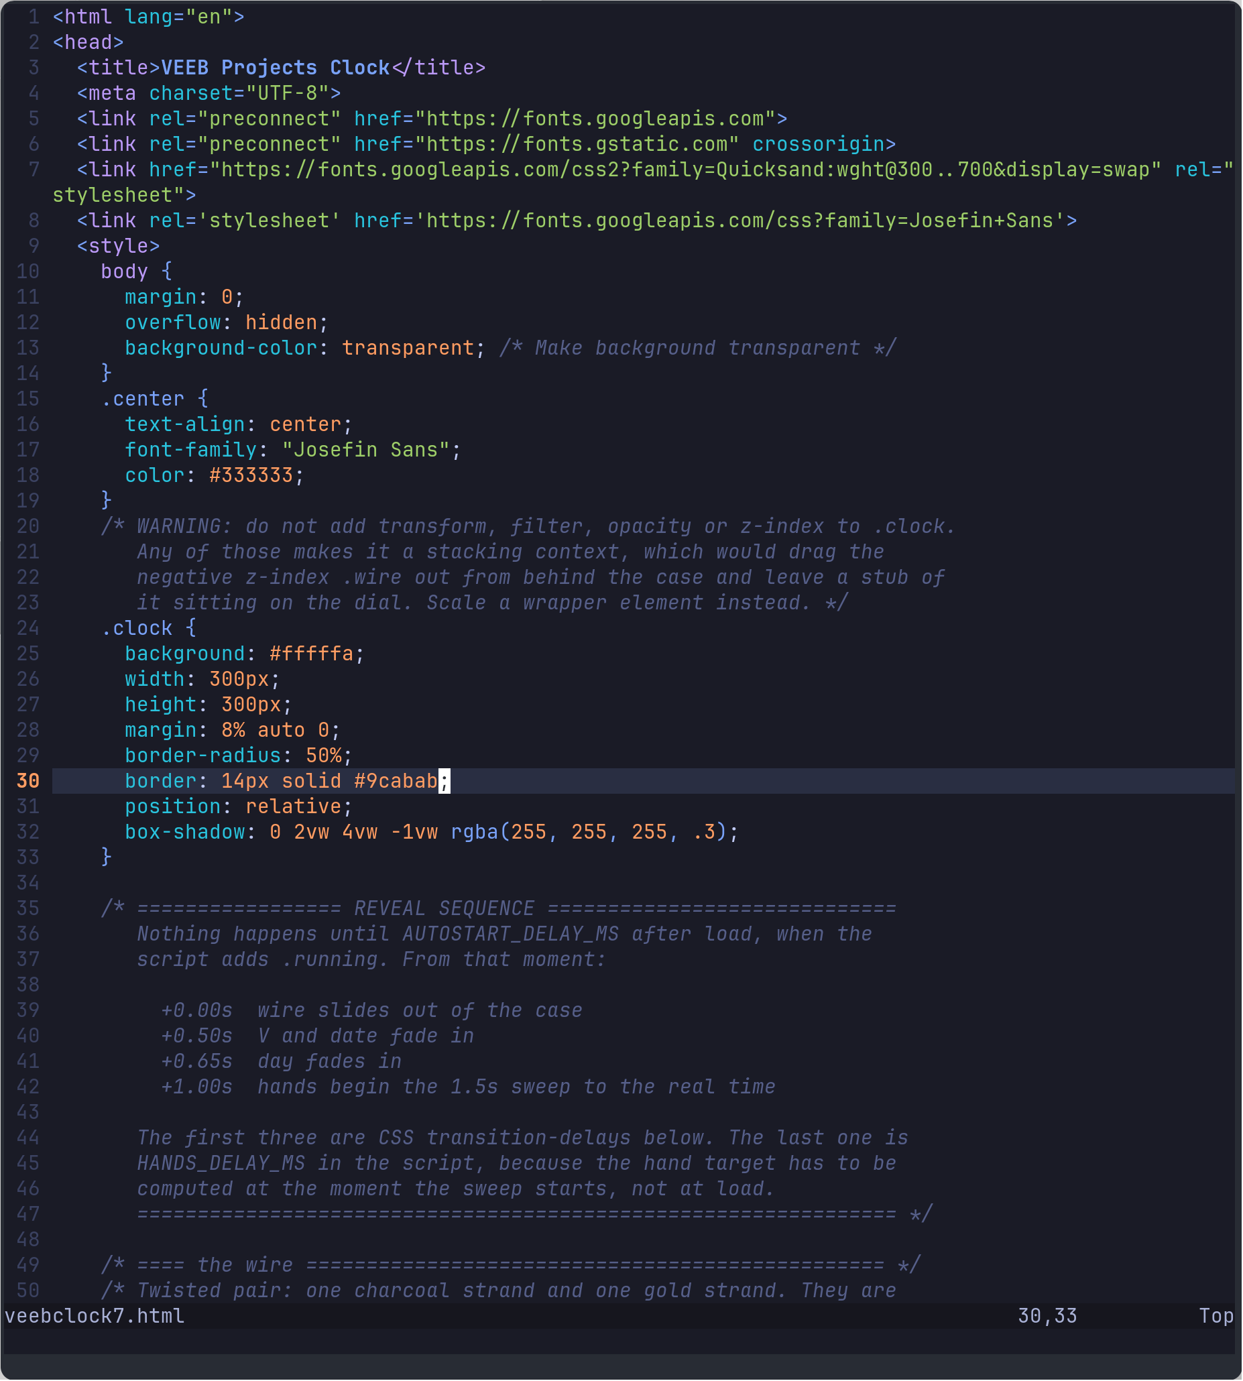The image size is (1243, 1381).
Task: Click the 'REVEAL SEQUENCE' comment heading
Action: pyautogui.click(x=445, y=909)
